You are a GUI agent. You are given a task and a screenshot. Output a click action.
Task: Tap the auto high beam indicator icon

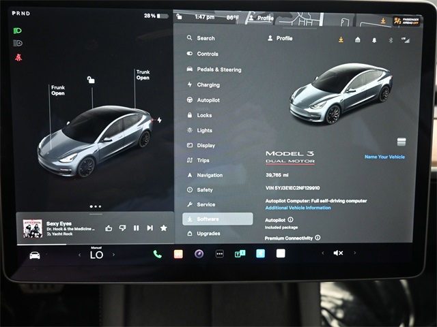coord(18,43)
